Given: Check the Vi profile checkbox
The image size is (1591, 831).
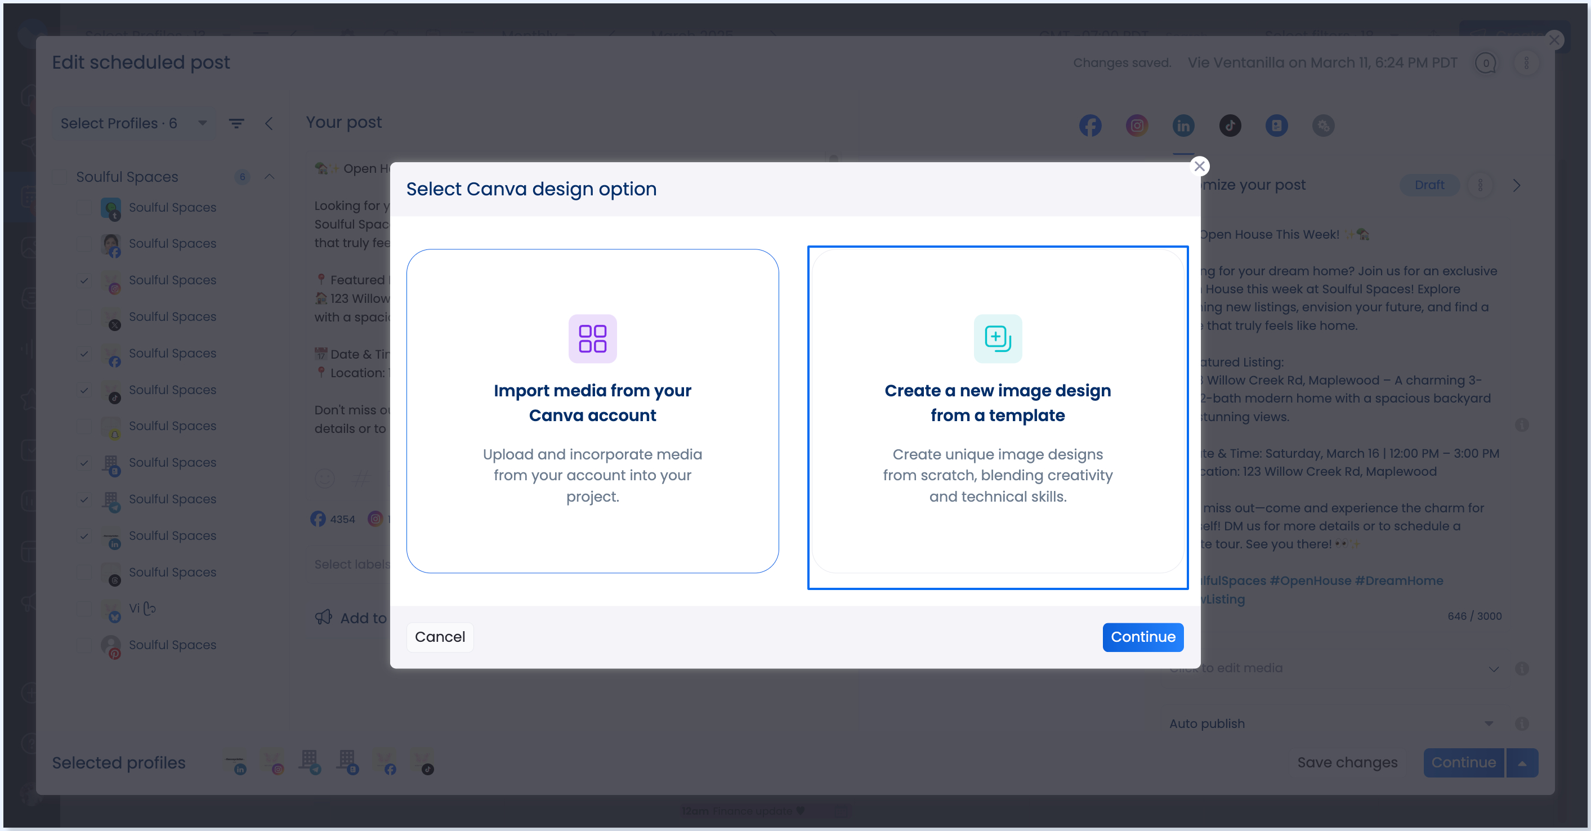Looking at the screenshot, I should click(x=84, y=609).
